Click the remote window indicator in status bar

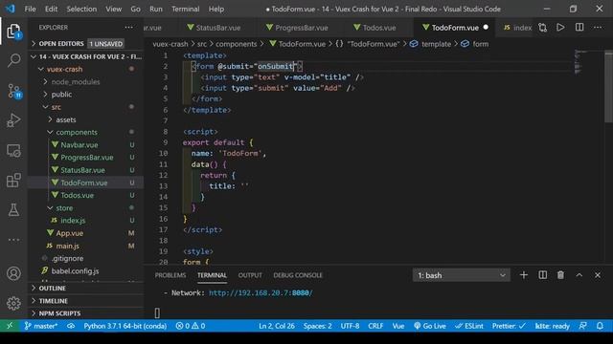tap(10, 326)
